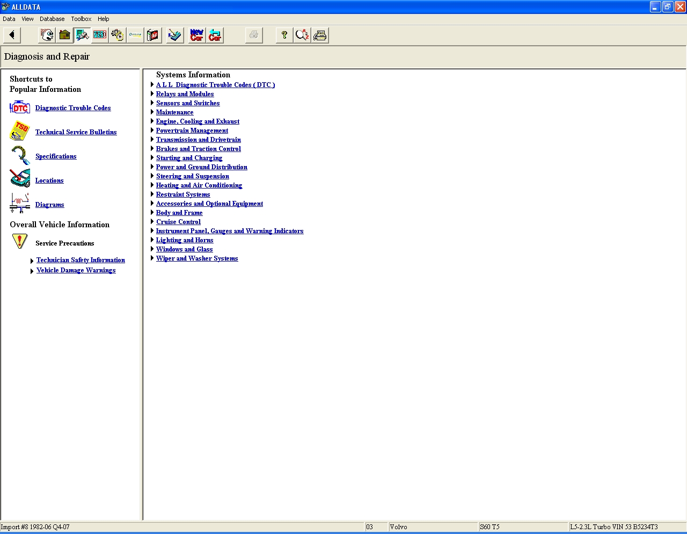The image size is (687, 534).
Task: Open the Locations shortcut link
Action: [x=49, y=181]
